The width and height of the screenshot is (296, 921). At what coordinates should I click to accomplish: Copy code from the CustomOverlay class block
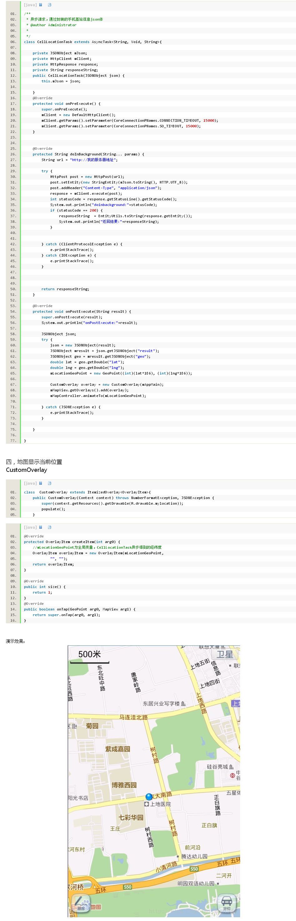coord(50,483)
